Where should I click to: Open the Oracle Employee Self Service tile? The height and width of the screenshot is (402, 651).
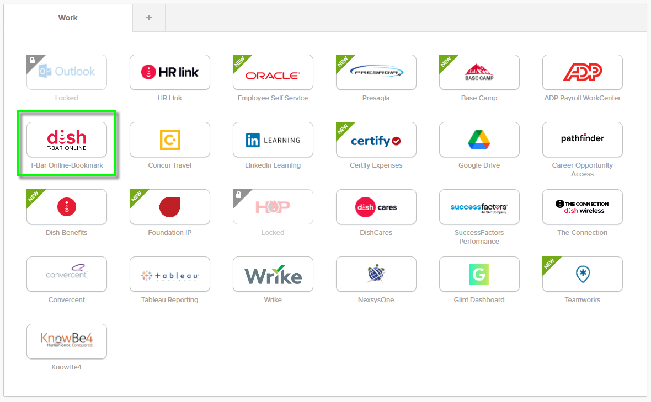pyautogui.click(x=273, y=72)
